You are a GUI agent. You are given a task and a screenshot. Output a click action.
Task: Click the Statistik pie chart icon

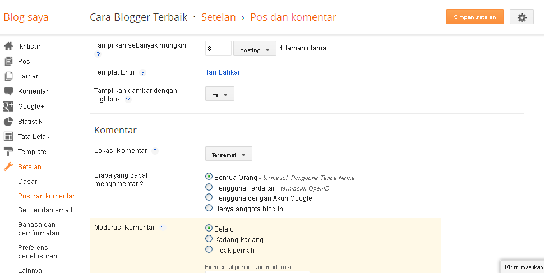8,122
